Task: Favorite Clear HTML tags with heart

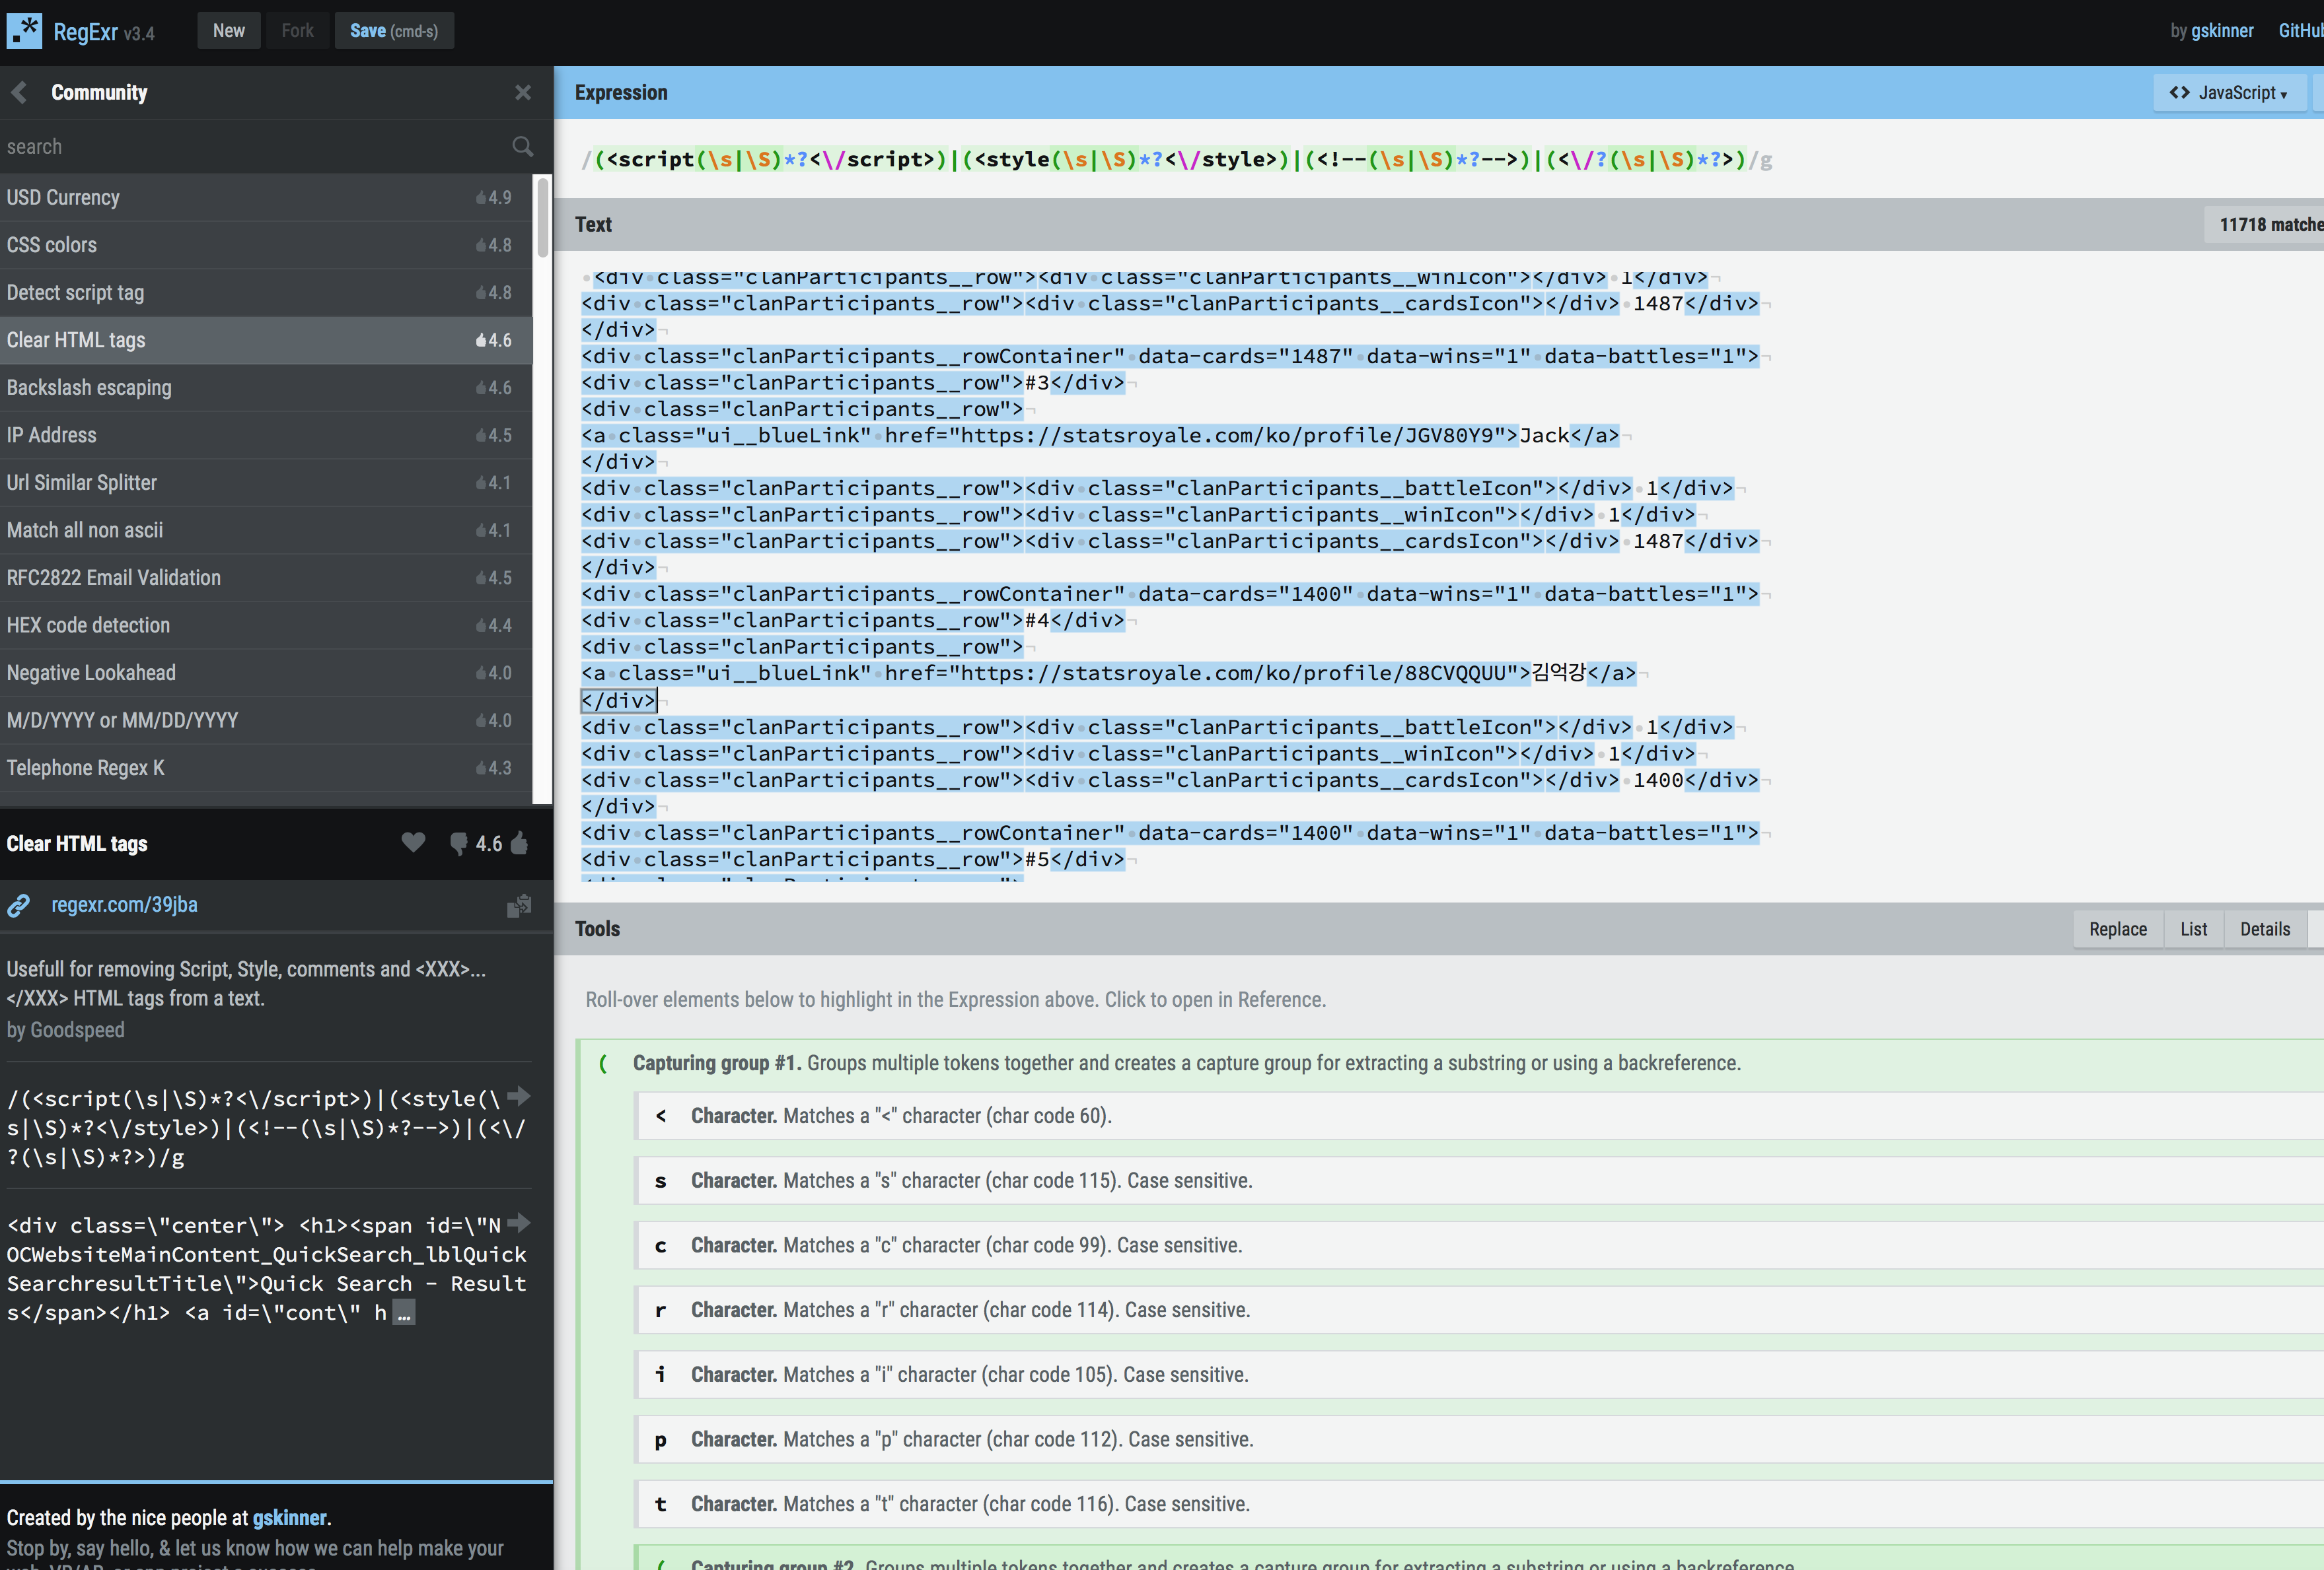Action: point(413,842)
